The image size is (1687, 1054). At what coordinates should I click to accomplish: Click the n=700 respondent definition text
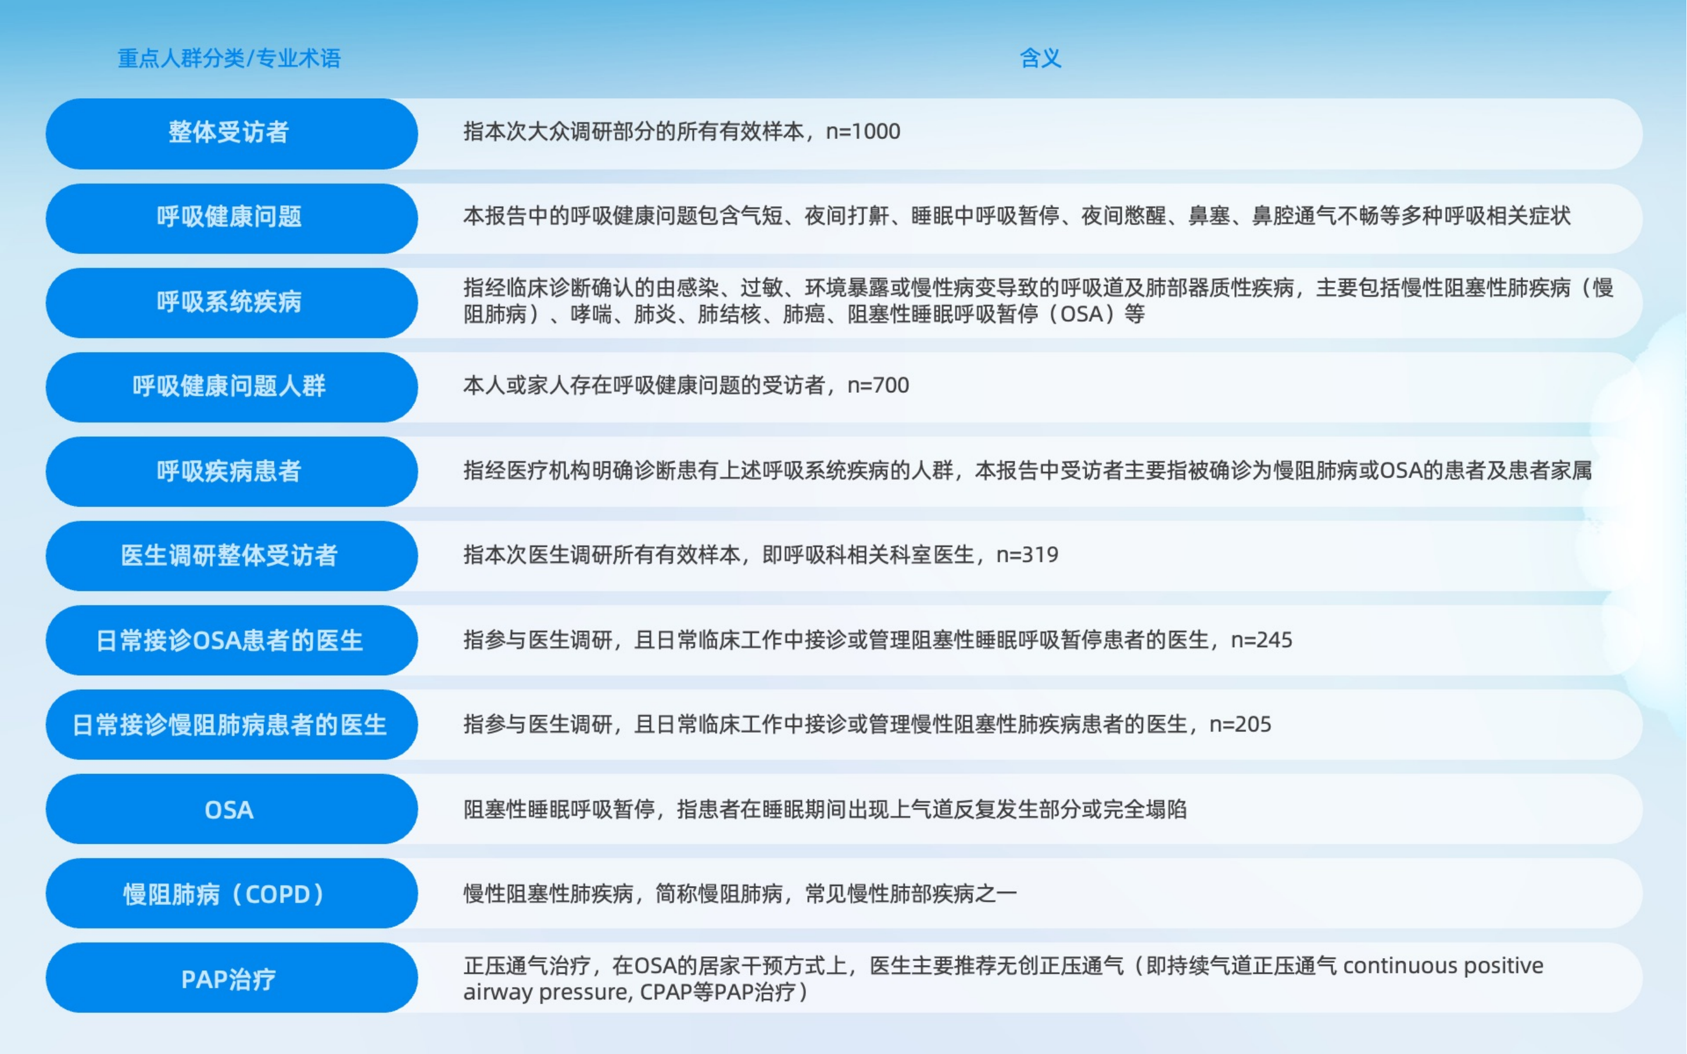click(x=686, y=385)
